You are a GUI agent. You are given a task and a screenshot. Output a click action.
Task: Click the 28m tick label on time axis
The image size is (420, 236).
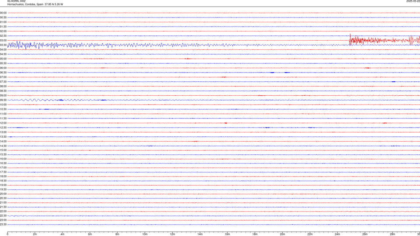tap(392, 234)
